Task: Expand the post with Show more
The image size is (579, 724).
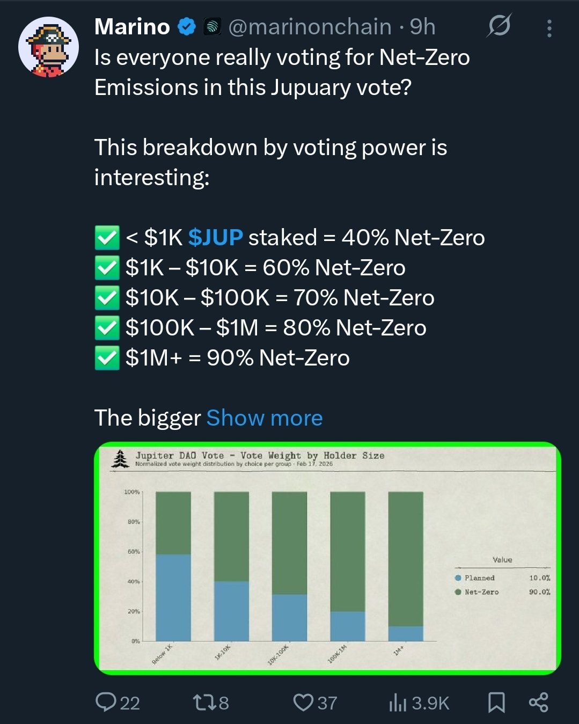Action: (x=265, y=418)
